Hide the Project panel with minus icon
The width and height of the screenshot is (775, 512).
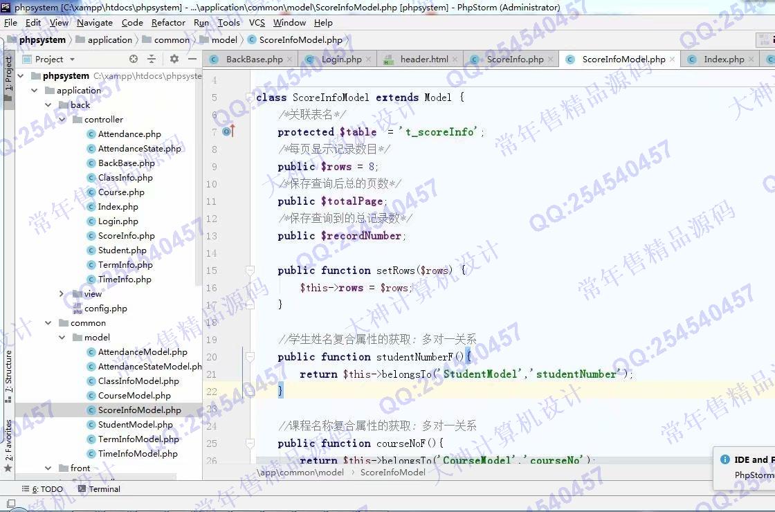192,59
